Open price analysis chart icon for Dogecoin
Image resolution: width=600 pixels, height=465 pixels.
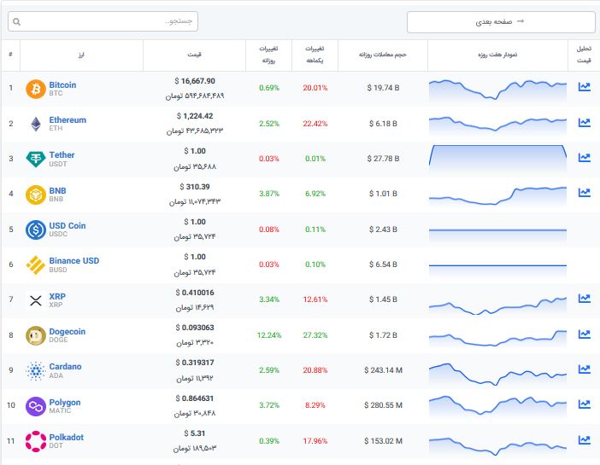coord(584,334)
